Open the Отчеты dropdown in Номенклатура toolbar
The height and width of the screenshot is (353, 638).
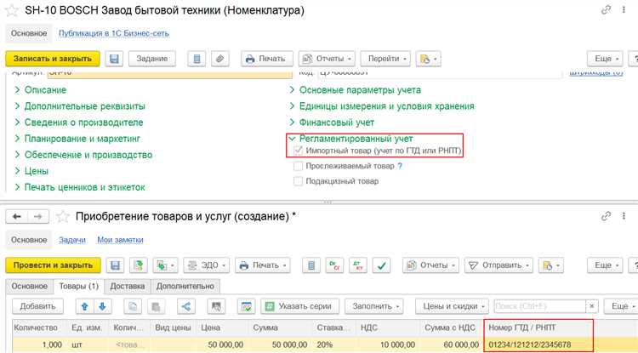click(327, 59)
